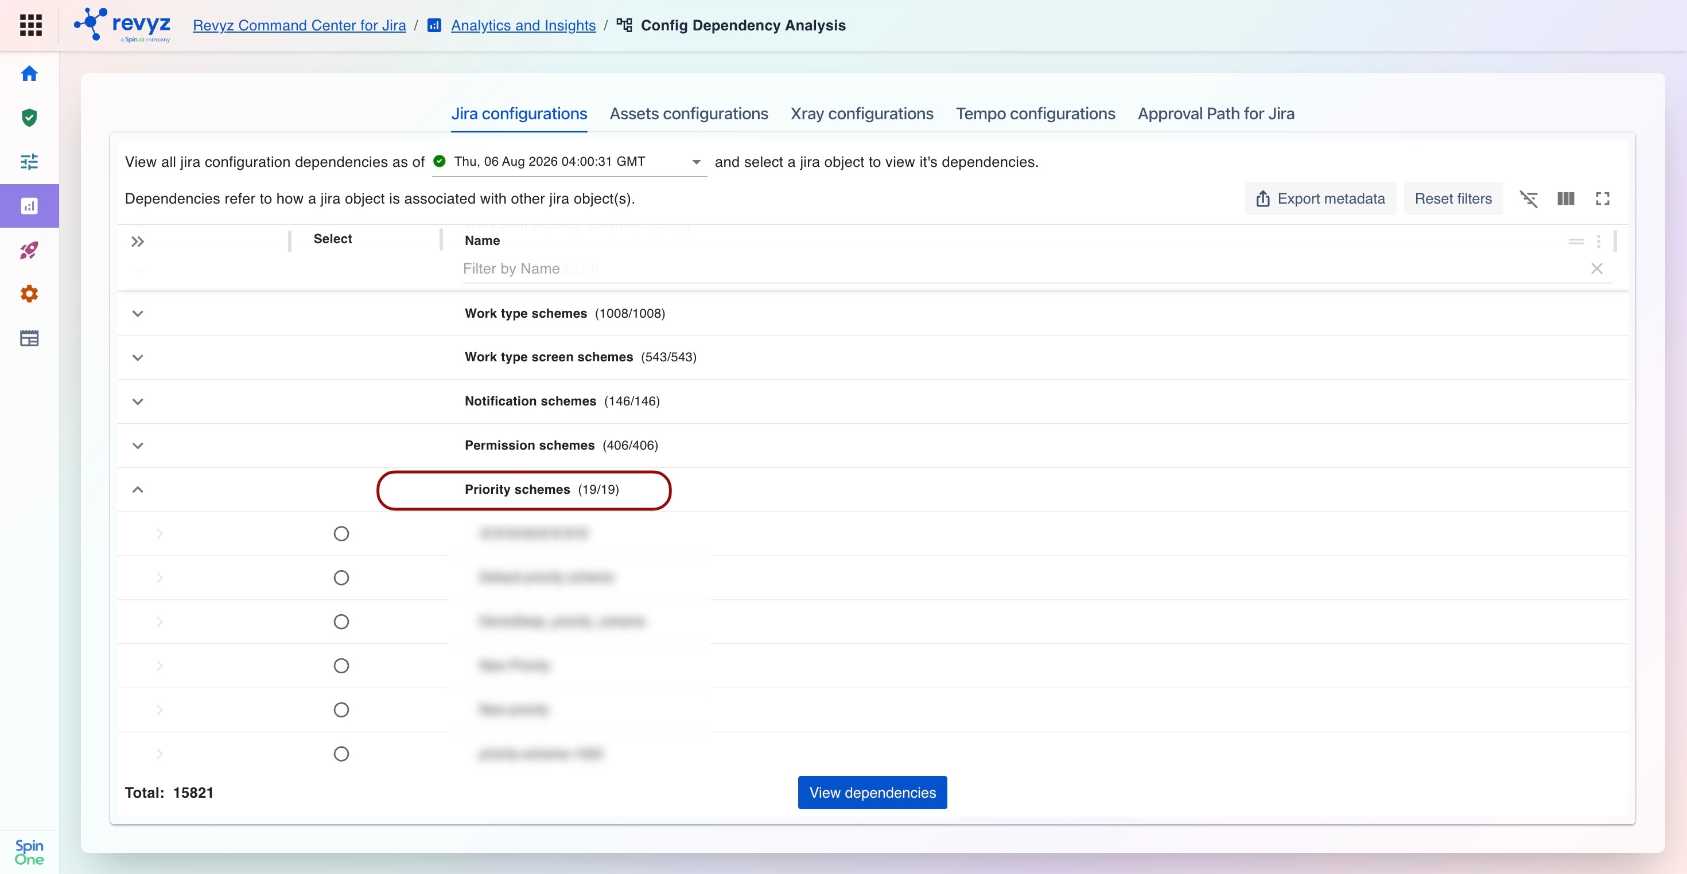Viewport: 1687px width, 874px height.
Task: Expand the Work type schemes chevron
Action: pos(138,314)
